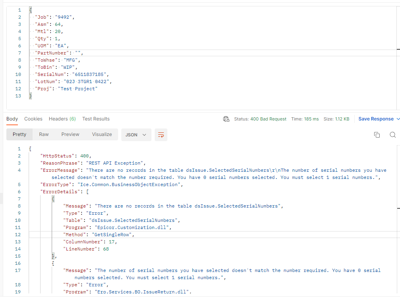Open the Cookies tab

(x=33, y=119)
